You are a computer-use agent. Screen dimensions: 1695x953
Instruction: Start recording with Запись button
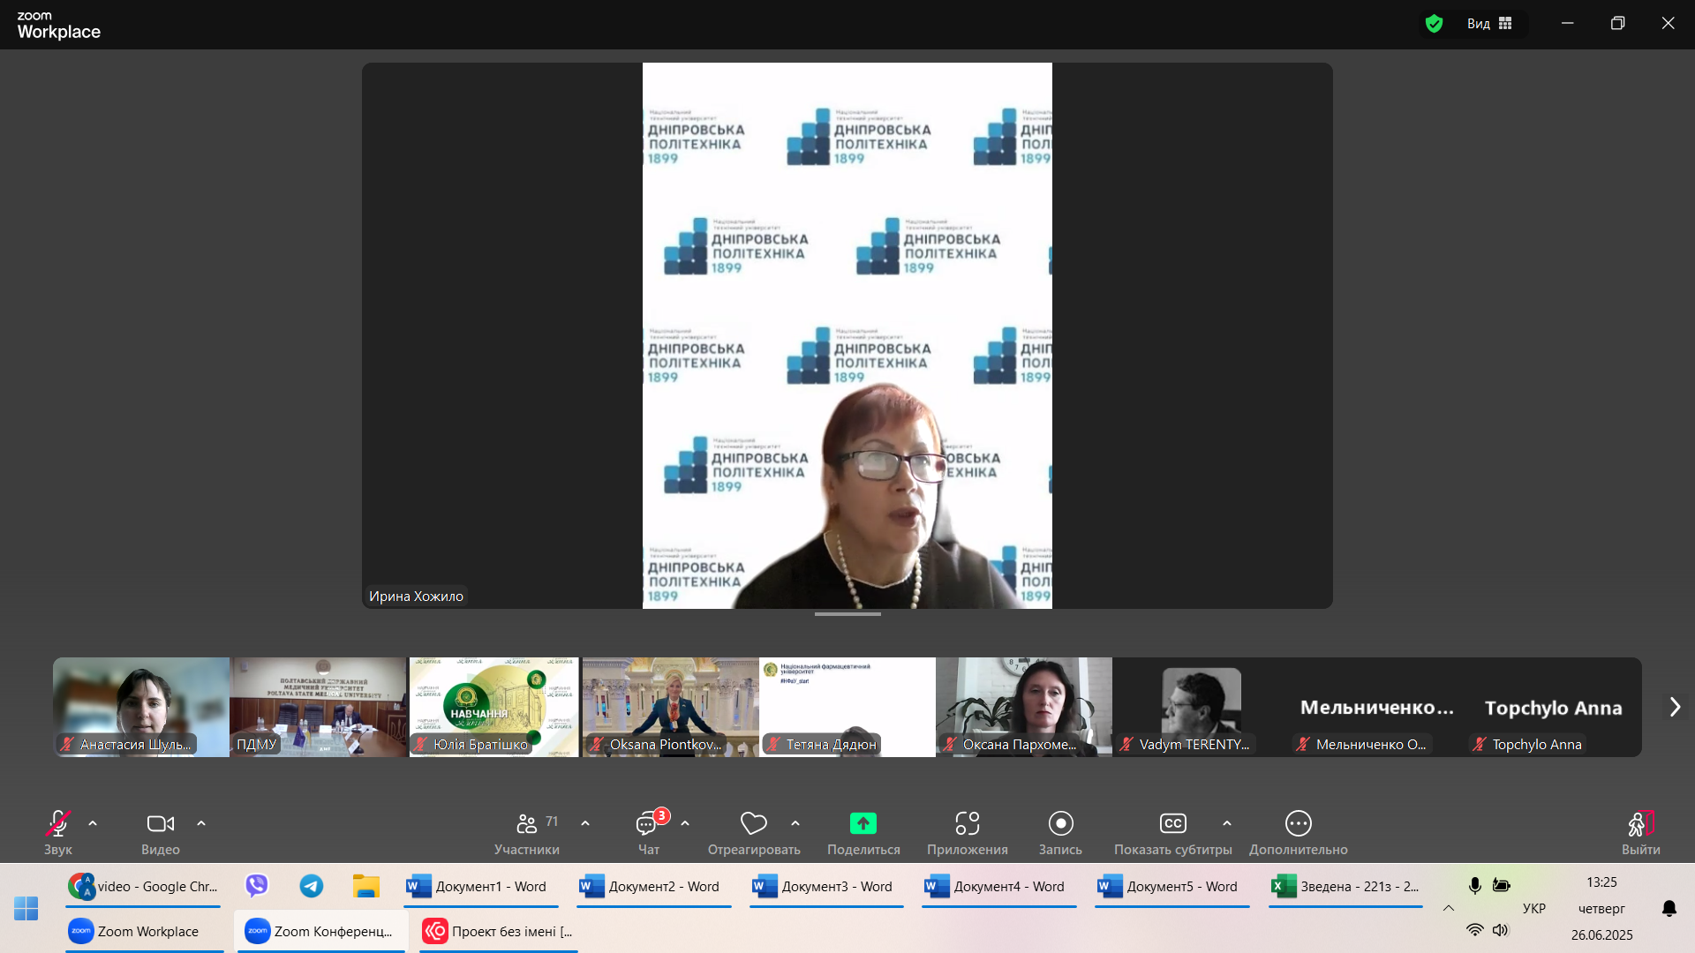point(1060,832)
